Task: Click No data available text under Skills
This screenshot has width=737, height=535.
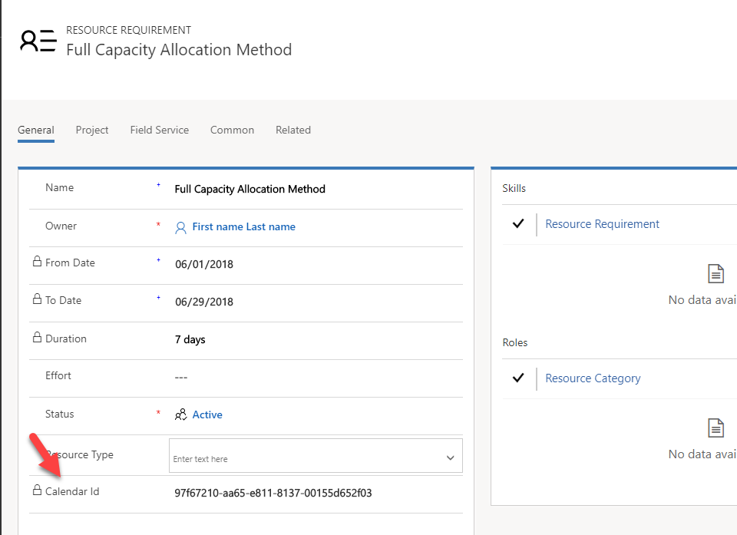Action: (702, 300)
